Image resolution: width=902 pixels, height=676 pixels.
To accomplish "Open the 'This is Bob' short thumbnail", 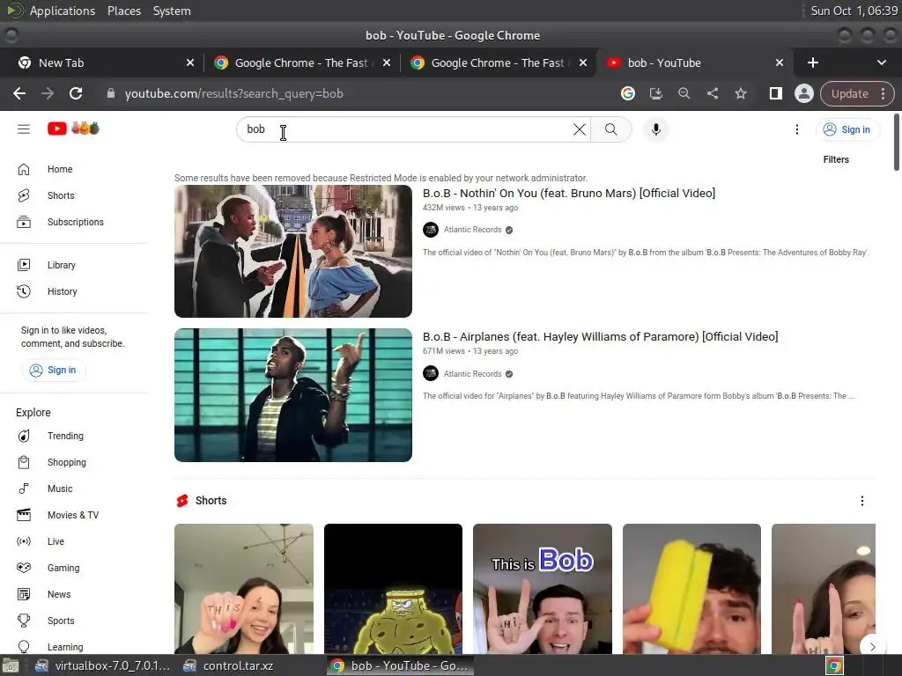I will click(542, 589).
